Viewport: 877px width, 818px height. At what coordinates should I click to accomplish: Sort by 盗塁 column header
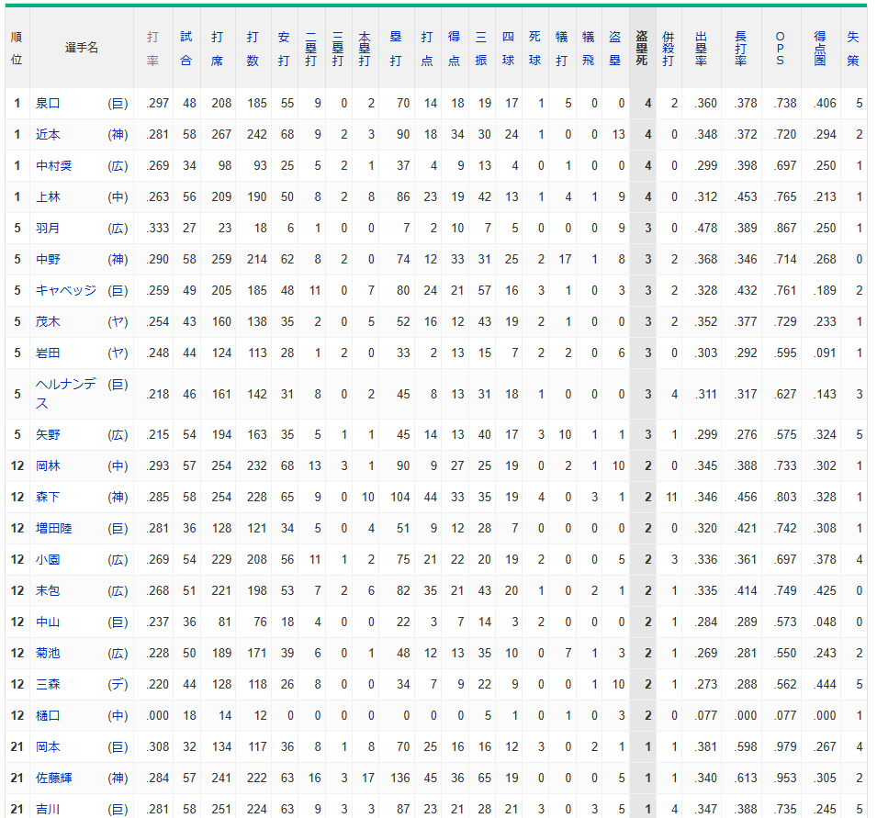tap(615, 49)
